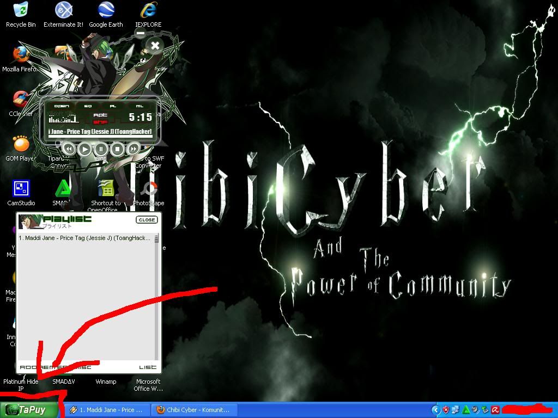
Task: Select the PhotoScape desktop icon
Action: click(x=149, y=193)
